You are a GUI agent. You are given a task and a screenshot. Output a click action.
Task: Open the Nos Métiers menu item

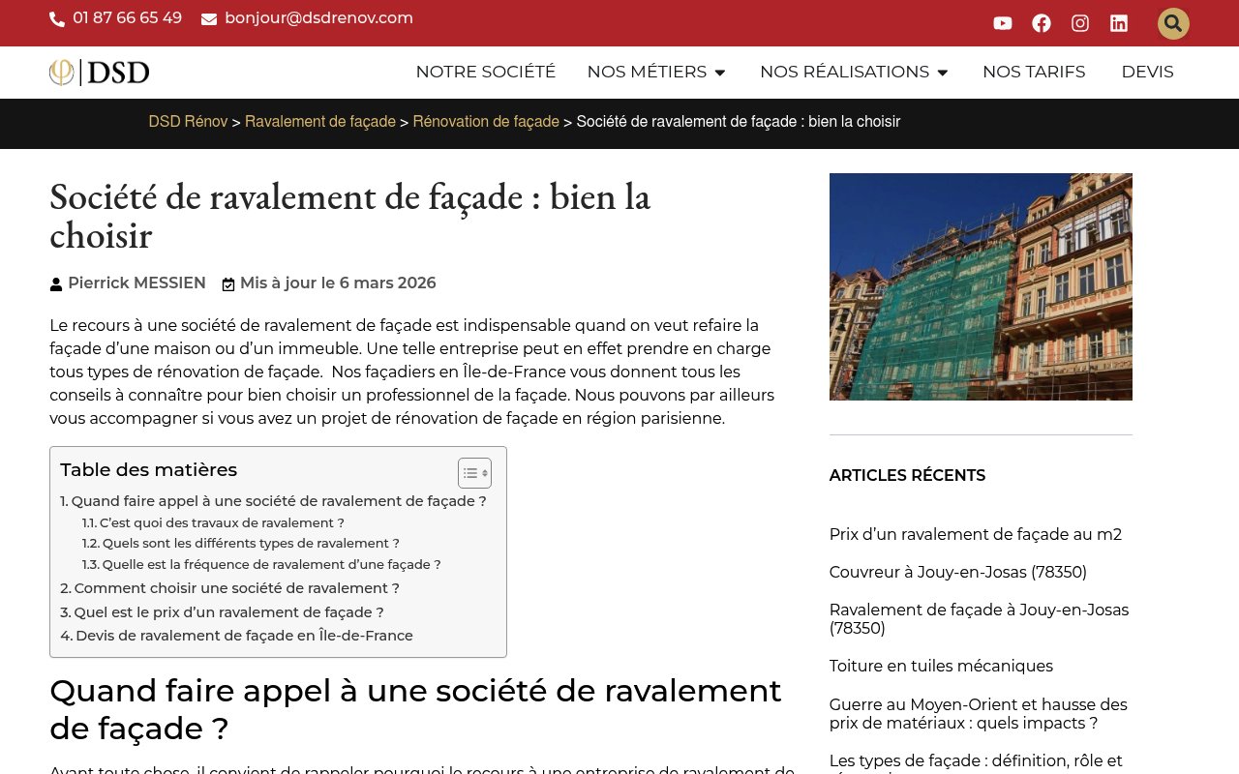(x=647, y=72)
